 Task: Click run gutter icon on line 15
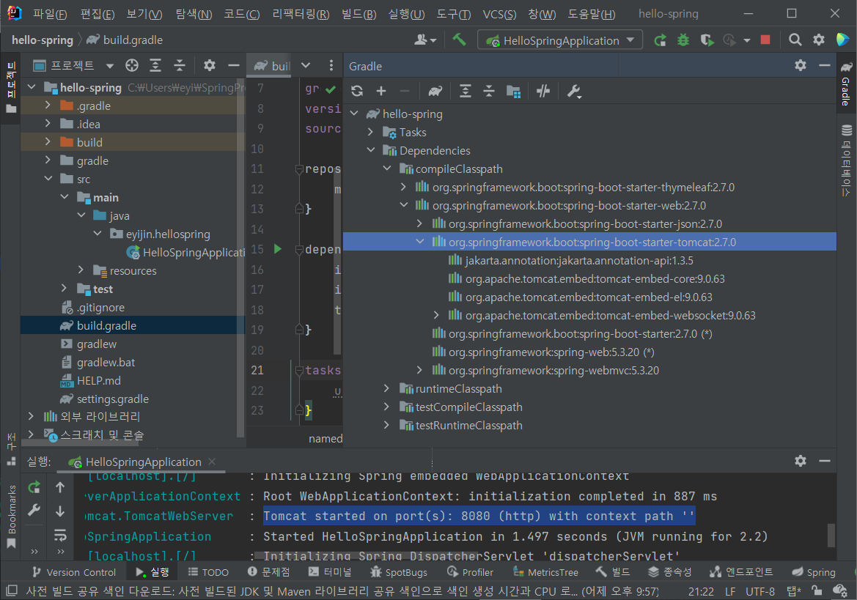pos(278,249)
